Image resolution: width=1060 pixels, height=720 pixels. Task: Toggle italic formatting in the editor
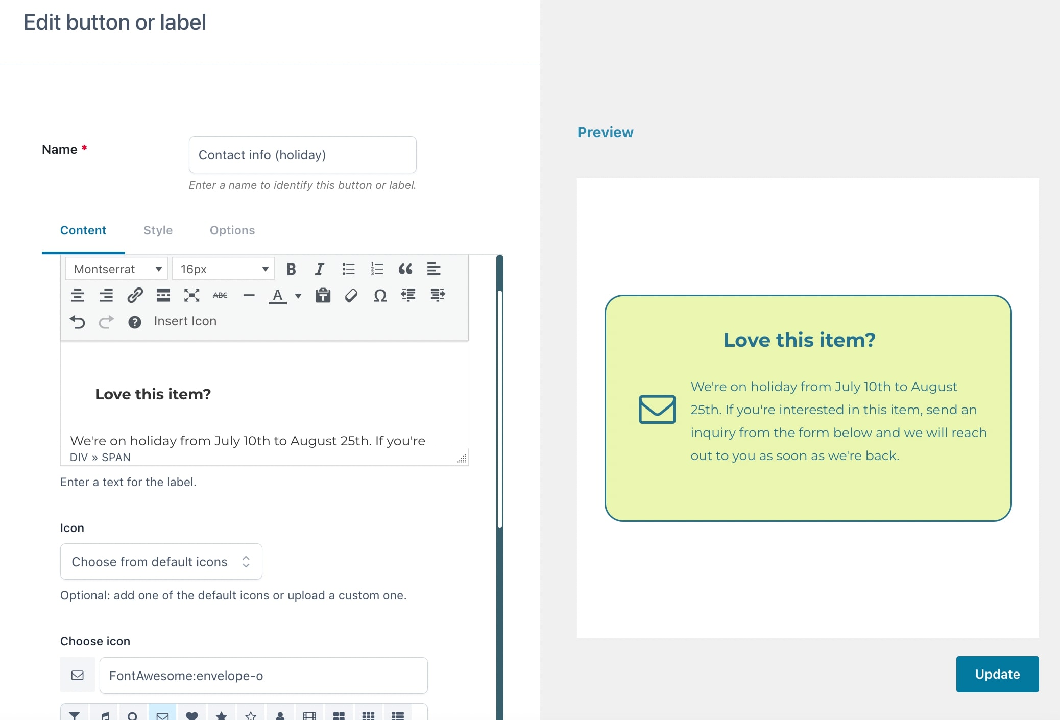click(x=320, y=269)
